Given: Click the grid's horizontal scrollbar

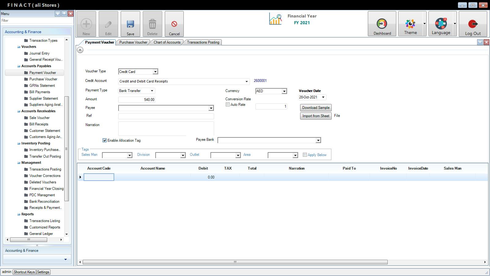Looking at the screenshot, I should click(x=235, y=262).
